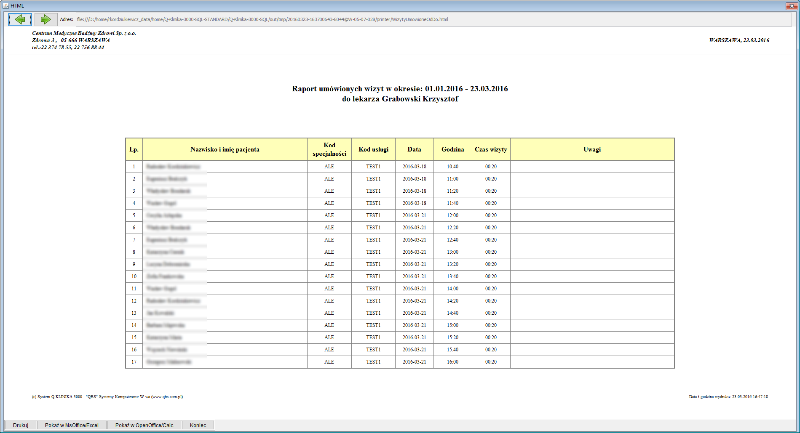The width and height of the screenshot is (800, 433).
Task: Select the 15:20 time cell
Action: tap(453, 337)
